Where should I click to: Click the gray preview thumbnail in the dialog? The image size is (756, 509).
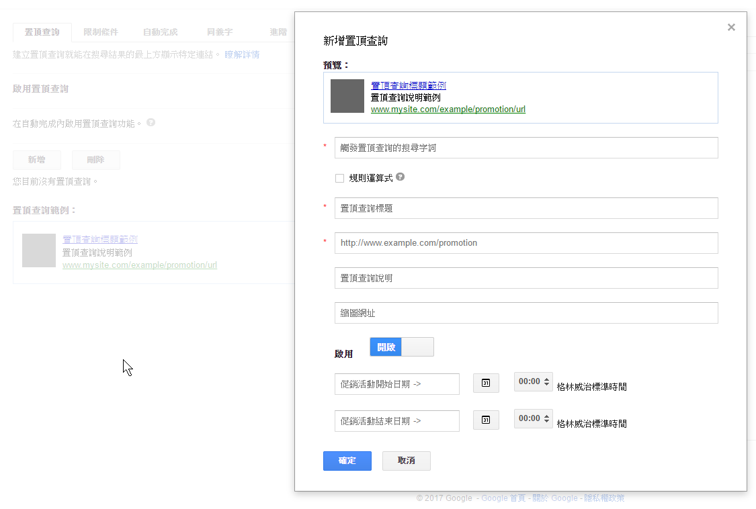click(x=347, y=96)
